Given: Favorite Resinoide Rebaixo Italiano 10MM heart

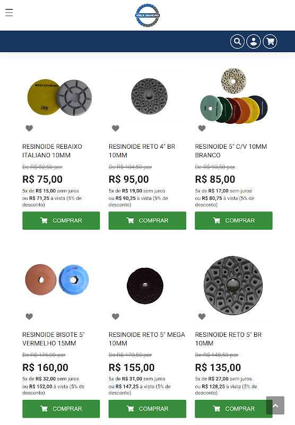Looking at the screenshot, I should pos(29,128).
